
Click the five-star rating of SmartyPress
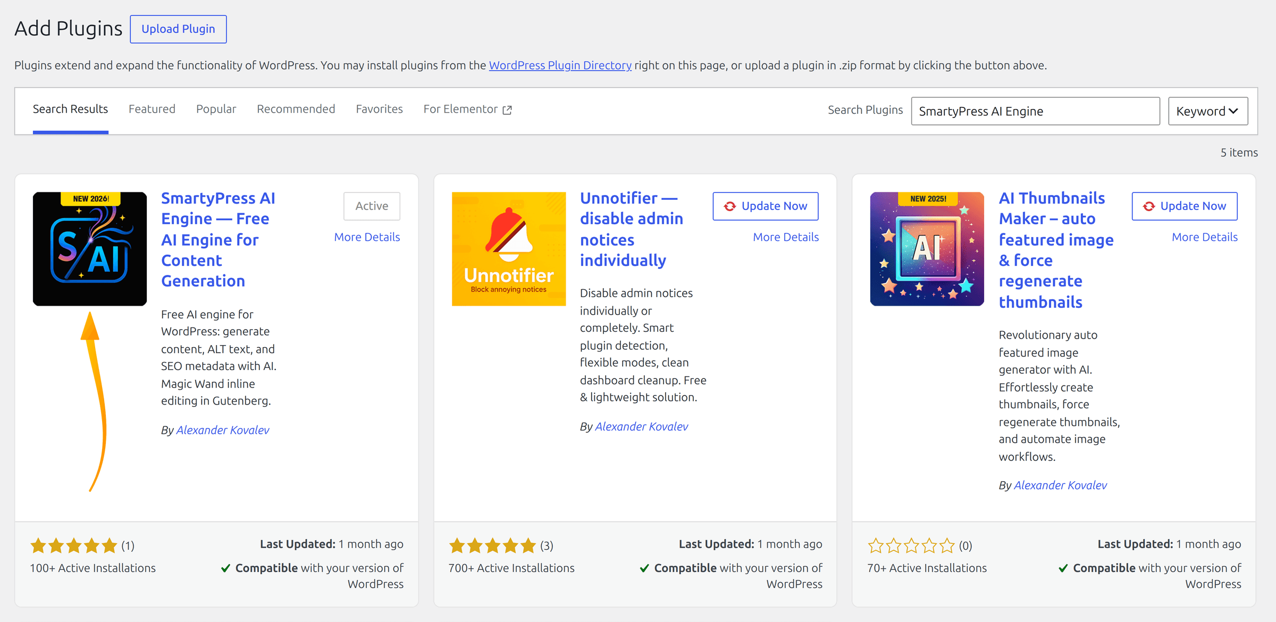click(74, 545)
